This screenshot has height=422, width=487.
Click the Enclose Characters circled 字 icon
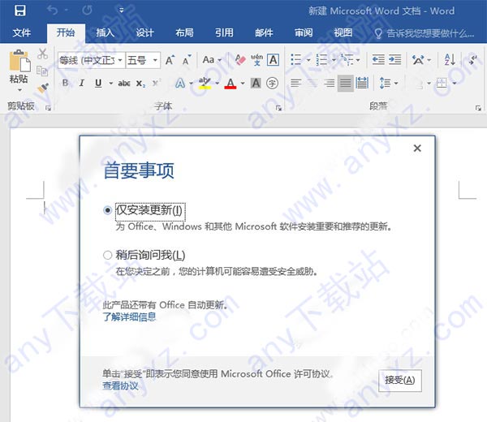click(x=272, y=83)
